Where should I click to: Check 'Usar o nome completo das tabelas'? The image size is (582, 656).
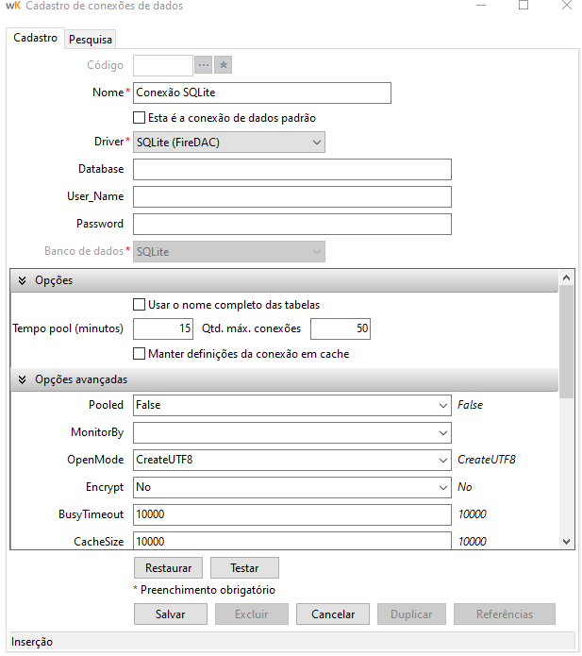[x=140, y=305]
